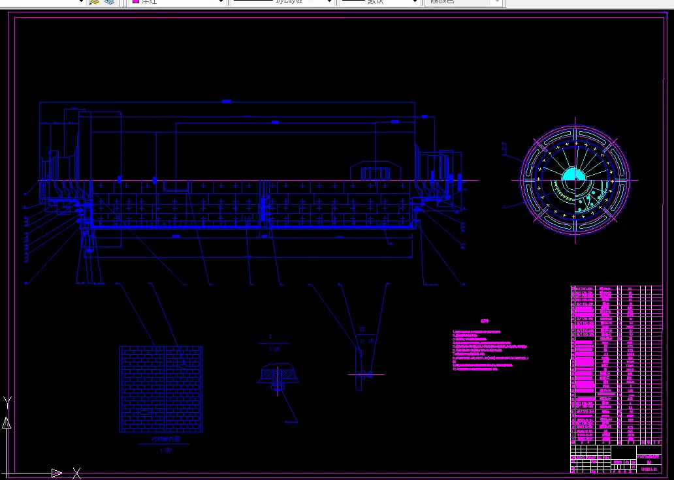The height and width of the screenshot is (480, 674).
Task: Click the top overall length dimension text
Action: 227,101
